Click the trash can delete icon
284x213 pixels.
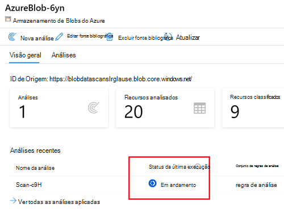(x=110, y=37)
